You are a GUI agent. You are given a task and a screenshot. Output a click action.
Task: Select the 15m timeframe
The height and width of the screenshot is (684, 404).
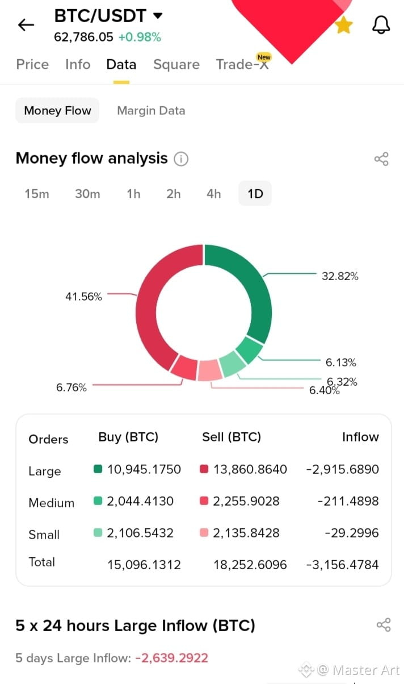[37, 194]
